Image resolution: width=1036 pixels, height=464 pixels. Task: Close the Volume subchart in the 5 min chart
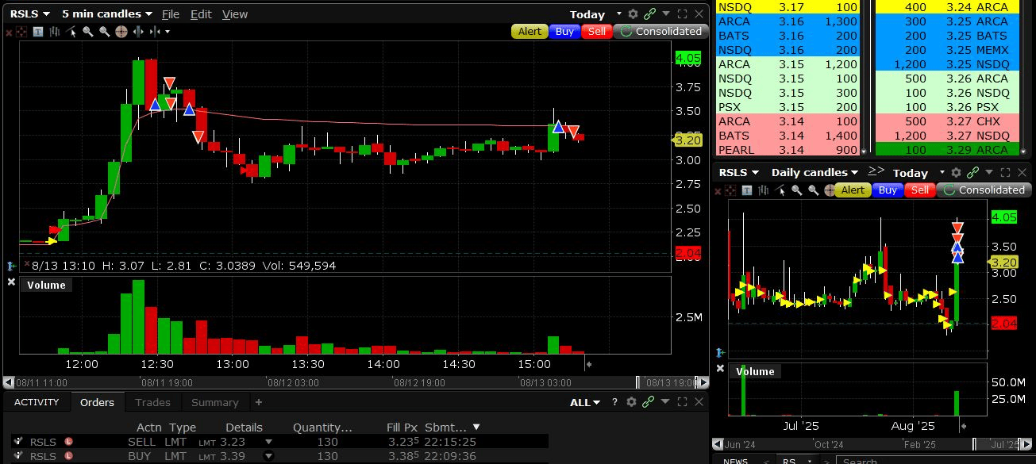[x=11, y=282]
